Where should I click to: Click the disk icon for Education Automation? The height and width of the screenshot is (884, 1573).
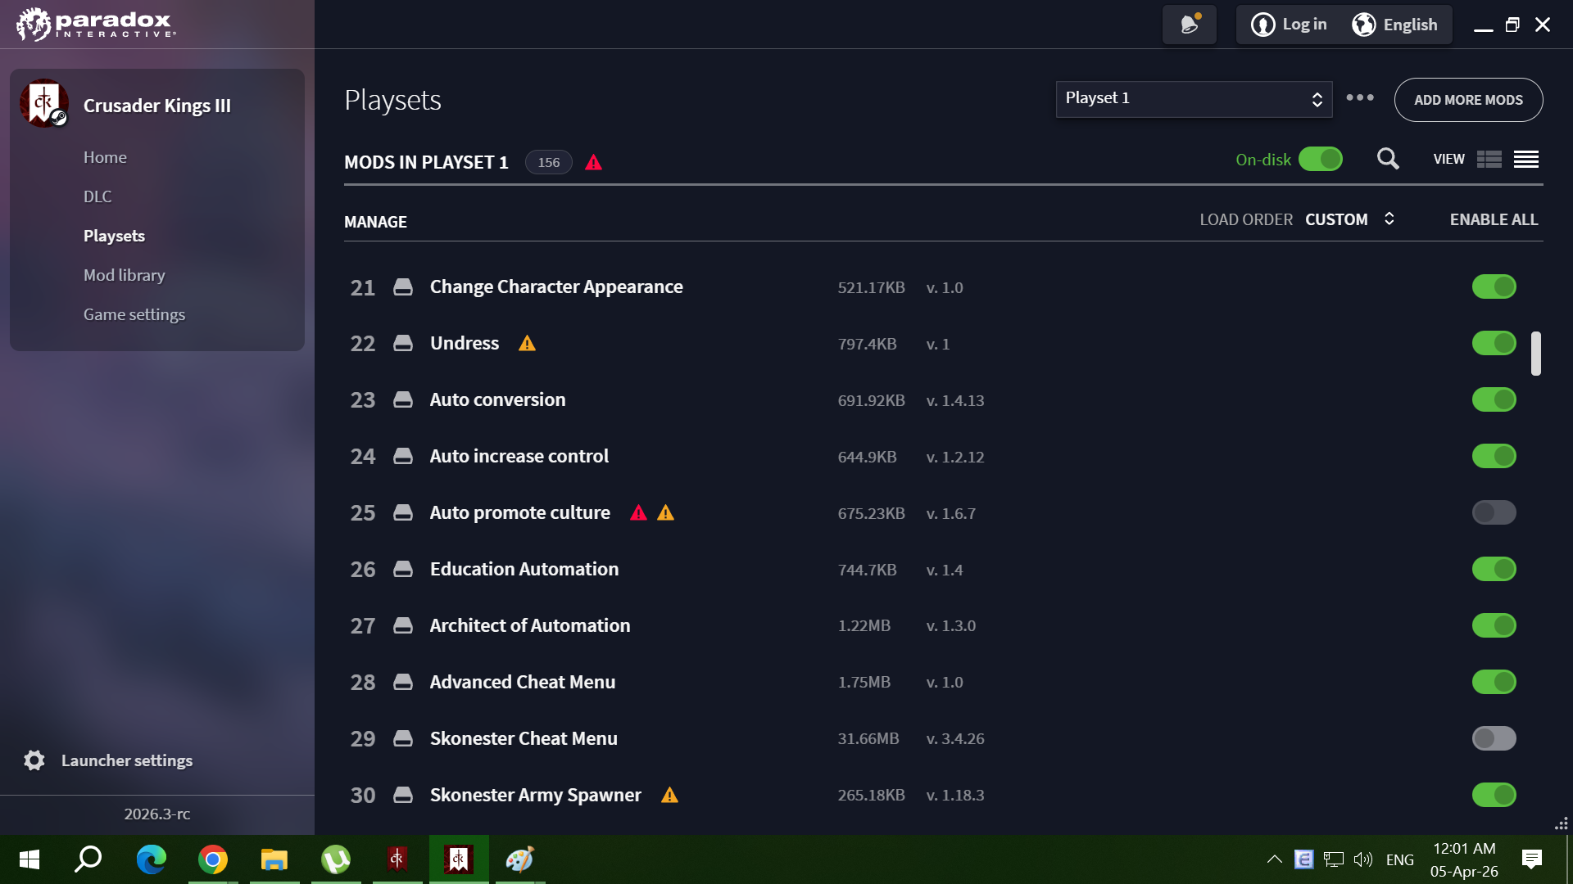coord(403,570)
